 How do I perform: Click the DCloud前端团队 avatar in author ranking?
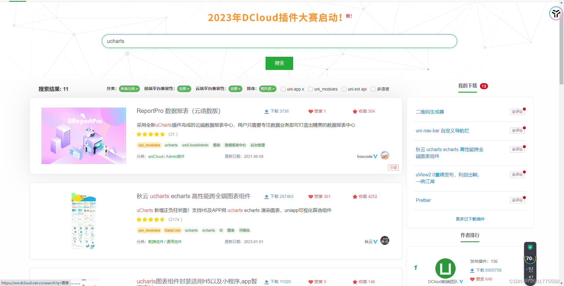[x=445, y=268]
